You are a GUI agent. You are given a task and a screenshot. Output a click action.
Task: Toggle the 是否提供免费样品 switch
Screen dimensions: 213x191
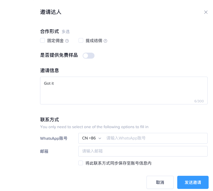click(x=89, y=56)
